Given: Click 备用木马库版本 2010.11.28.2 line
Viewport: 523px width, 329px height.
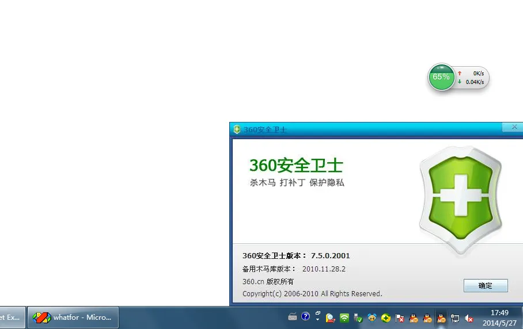Looking at the screenshot, I should click(x=294, y=269).
